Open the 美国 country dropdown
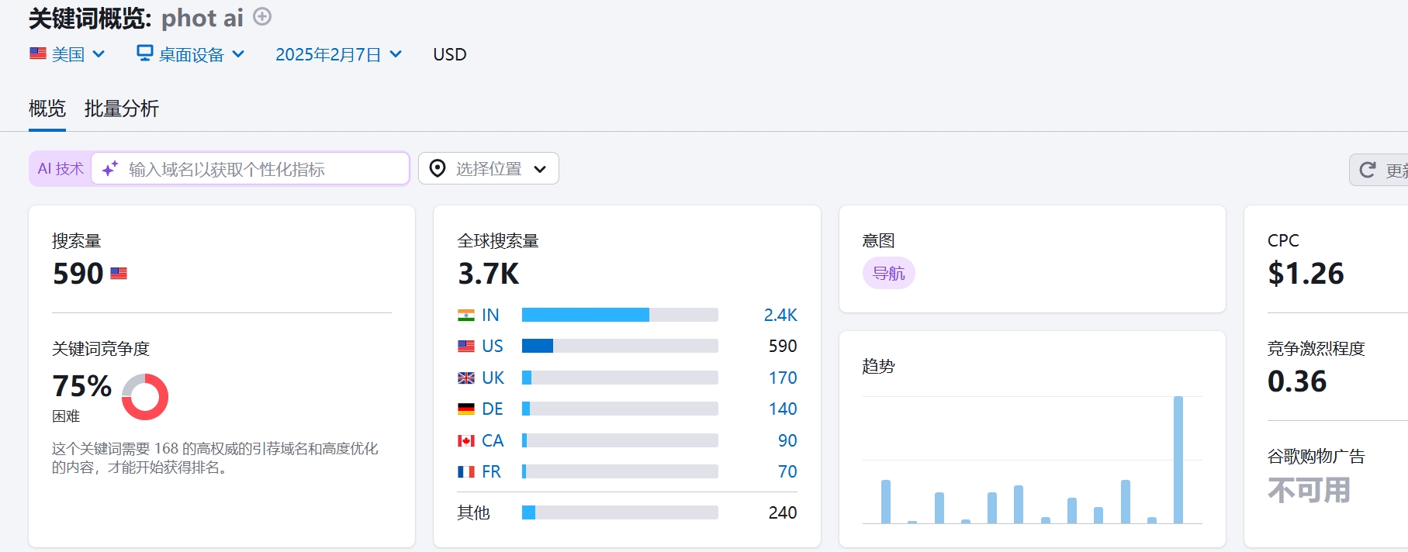Screen dimensions: 1408x552 67,54
